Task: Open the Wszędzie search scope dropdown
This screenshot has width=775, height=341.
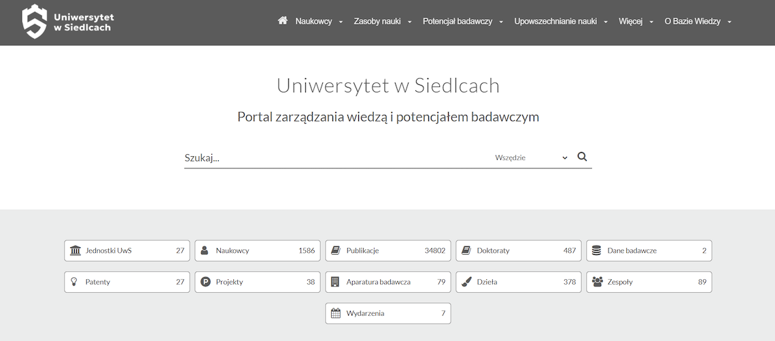Action: click(532, 158)
